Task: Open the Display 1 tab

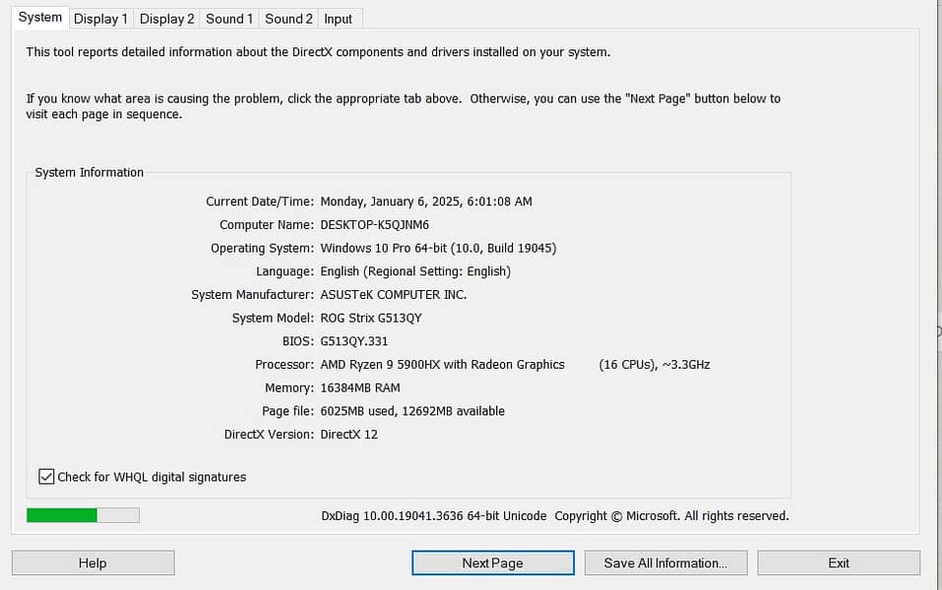Action: pos(100,19)
